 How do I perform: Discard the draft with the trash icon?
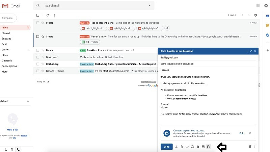[x=250, y=147]
